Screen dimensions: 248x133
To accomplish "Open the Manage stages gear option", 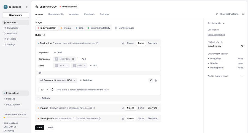I will 125,28.
